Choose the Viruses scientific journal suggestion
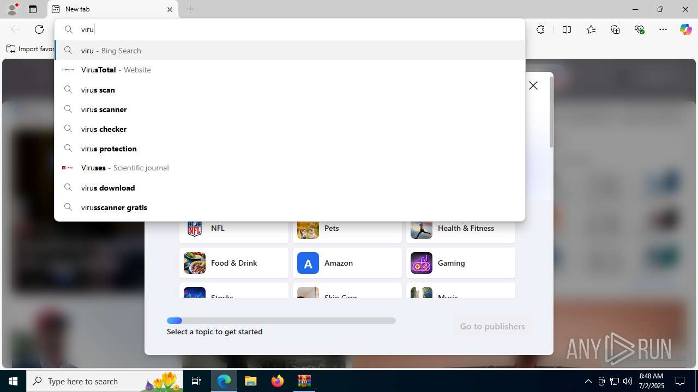 [290, 168]
